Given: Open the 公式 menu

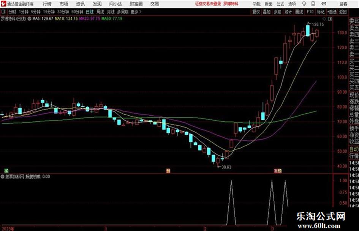Looking at the screenshot, I should click(x=280, y=4).
